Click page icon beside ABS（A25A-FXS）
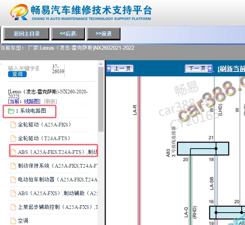245x225 pixels. point(13,193)
